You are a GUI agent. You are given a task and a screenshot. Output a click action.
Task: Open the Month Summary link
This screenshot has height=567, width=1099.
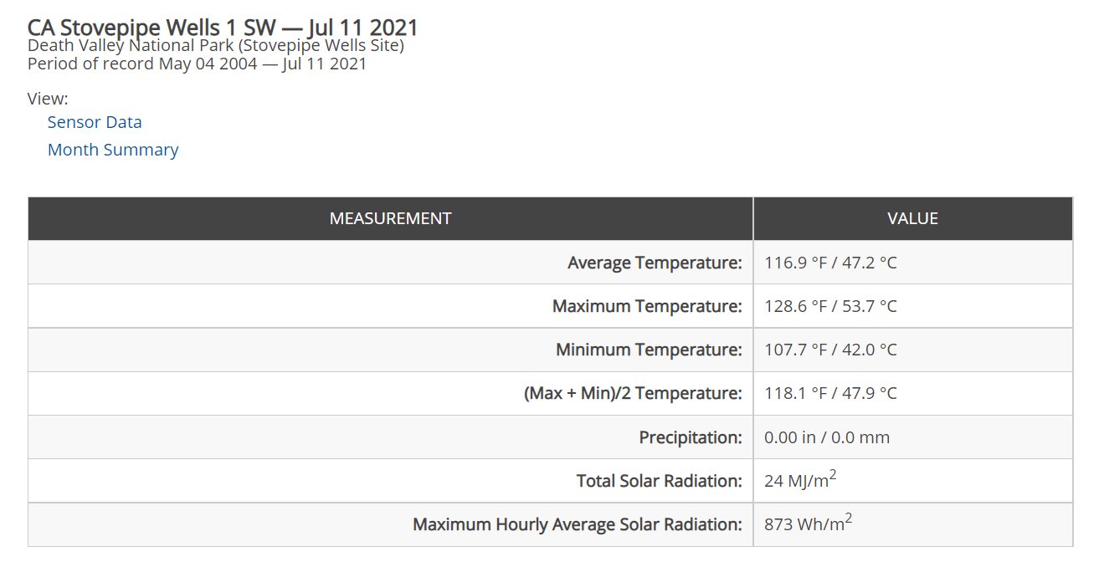pos(113,150)
